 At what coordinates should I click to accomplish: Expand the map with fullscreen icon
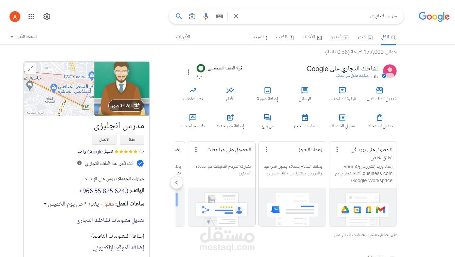coord(30,68)
